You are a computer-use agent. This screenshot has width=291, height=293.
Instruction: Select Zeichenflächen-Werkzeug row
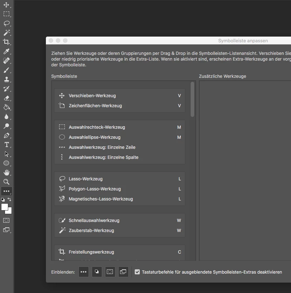coord(120,106)
